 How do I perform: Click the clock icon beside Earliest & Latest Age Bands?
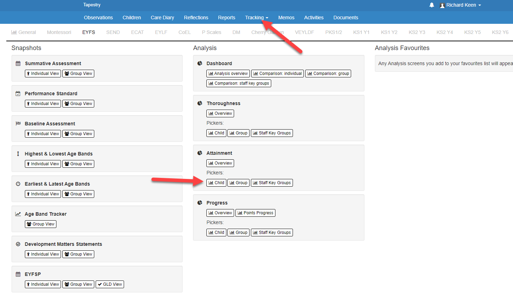pos(18,184)
